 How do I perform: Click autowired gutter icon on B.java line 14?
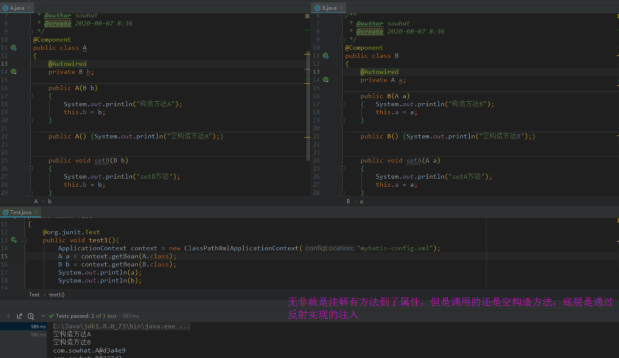[x=326, y=80]
